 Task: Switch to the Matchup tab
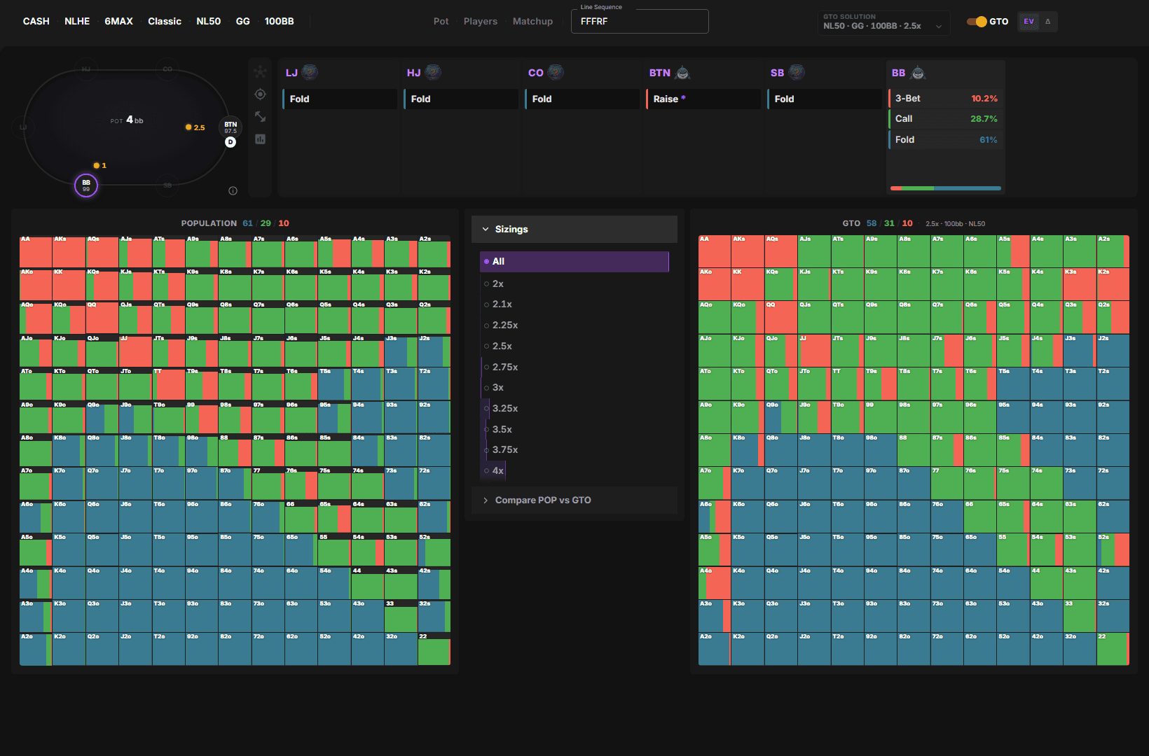[x=533, y=22]
